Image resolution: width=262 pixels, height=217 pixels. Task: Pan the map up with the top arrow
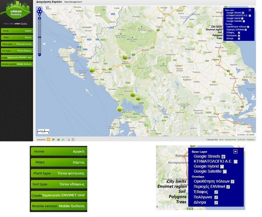[x=39, y=9]
